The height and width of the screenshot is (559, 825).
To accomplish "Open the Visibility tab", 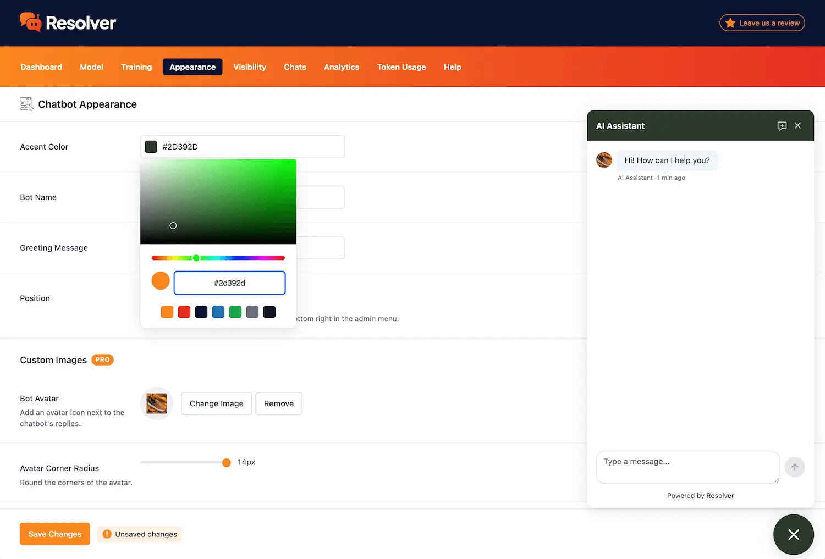I will click(x=250, y=67).
